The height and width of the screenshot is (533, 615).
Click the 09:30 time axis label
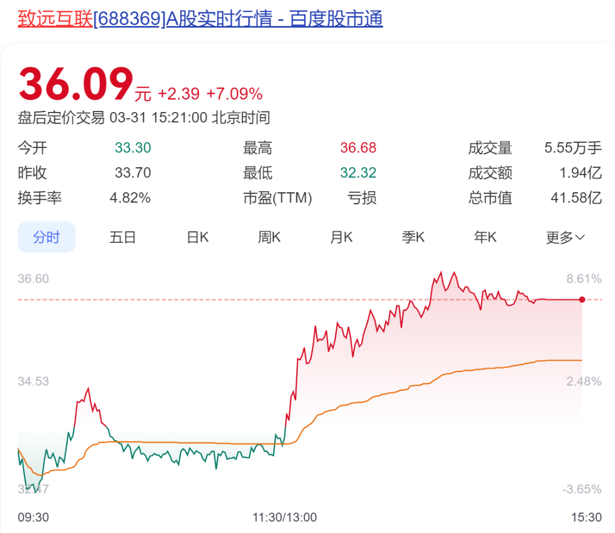(34, 517)
